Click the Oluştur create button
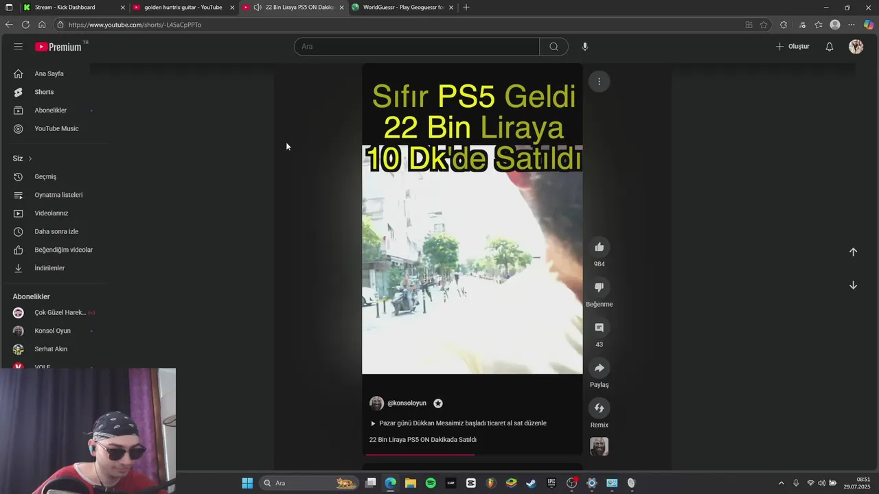This screenshot has height=494, width=879. coord(792,47)
